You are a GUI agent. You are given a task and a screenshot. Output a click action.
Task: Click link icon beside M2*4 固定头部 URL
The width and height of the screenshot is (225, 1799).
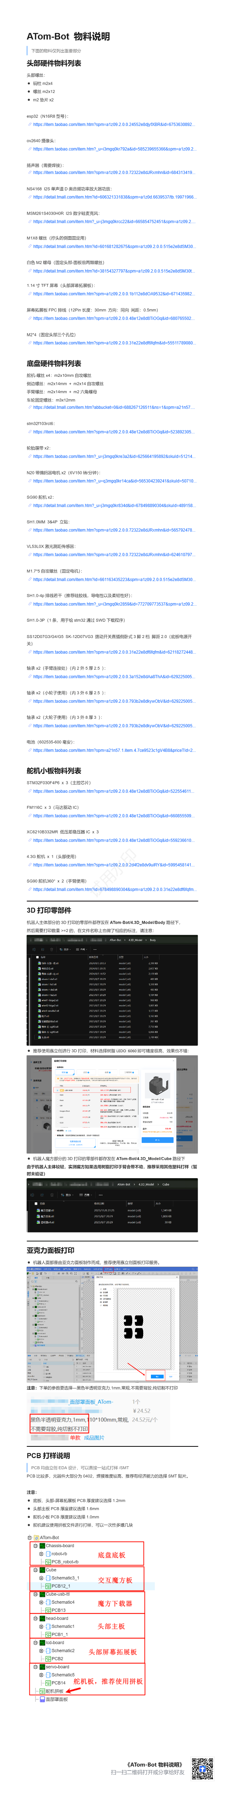pyautogui.click(x=30, y=343)
